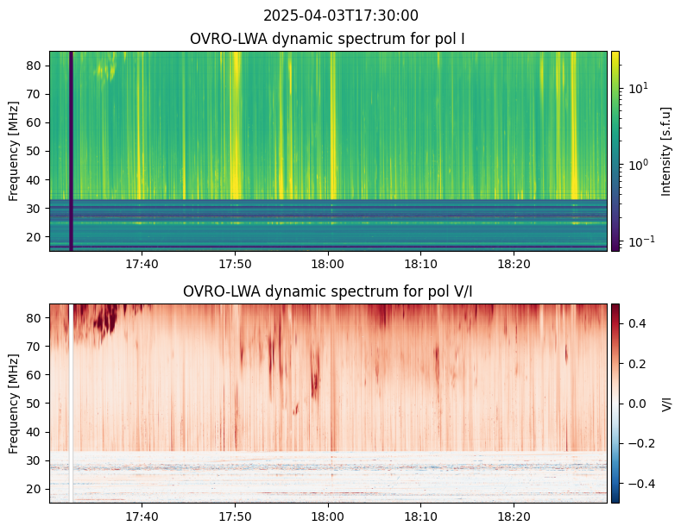
Task: Click the 80 MHz tick in the top panel
Action: [x=34, y=66]
